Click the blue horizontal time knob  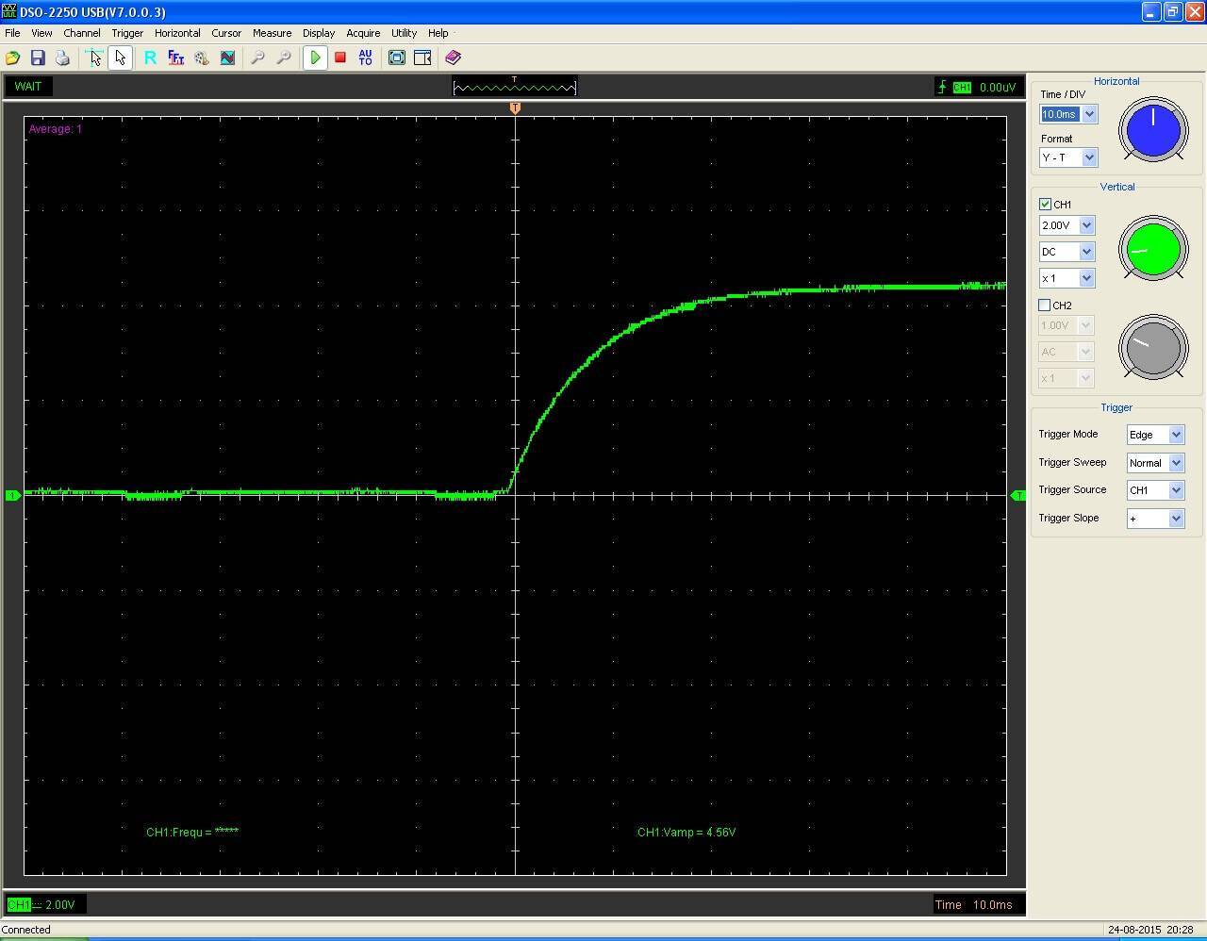(x=1152, y=130)
